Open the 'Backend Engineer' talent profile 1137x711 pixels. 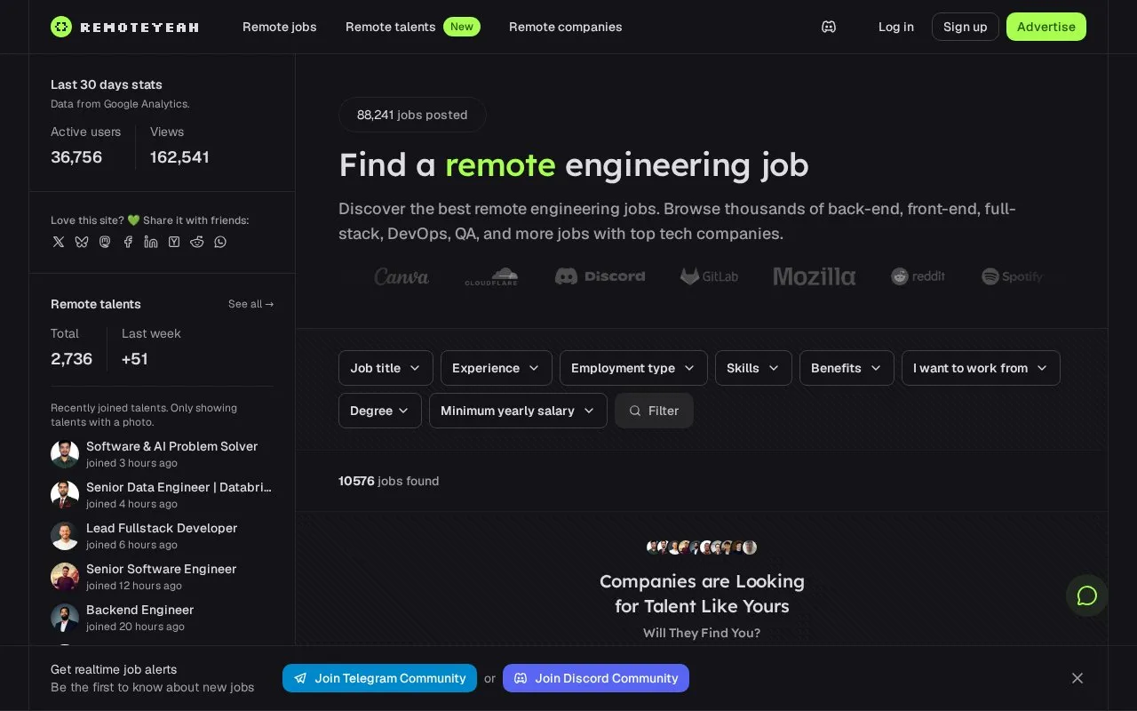tap(139, 610)
